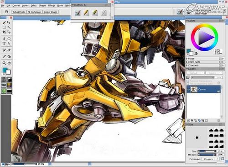Open the Mixer palette options arrow
228x167 pixels.
(x=223, y=59)
